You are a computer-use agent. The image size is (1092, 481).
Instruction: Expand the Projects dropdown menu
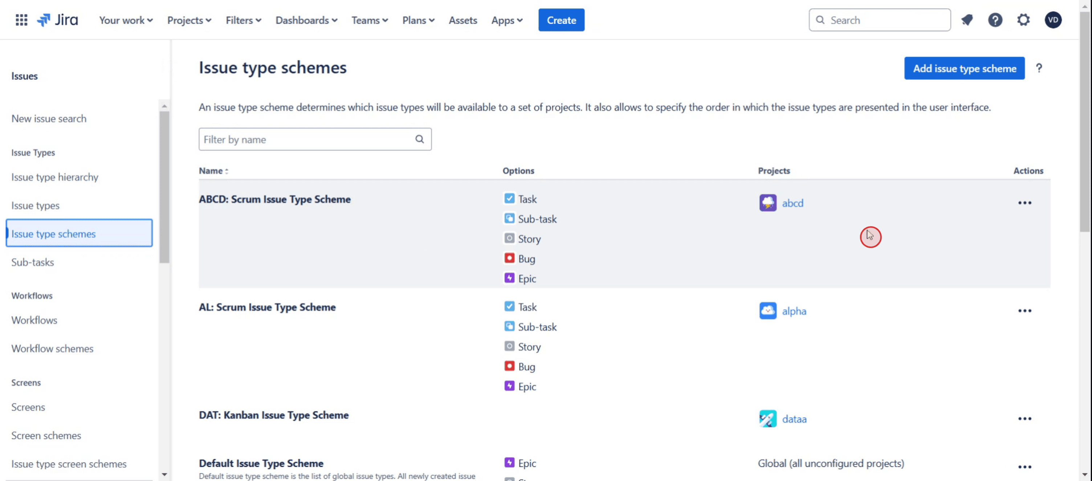(189, 20)
